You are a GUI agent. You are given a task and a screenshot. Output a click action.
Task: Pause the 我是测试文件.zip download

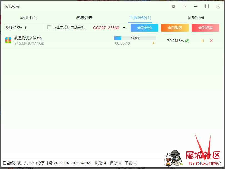tap(203, 41)
